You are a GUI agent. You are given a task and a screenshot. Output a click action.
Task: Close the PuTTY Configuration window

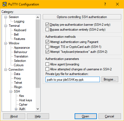117,4
